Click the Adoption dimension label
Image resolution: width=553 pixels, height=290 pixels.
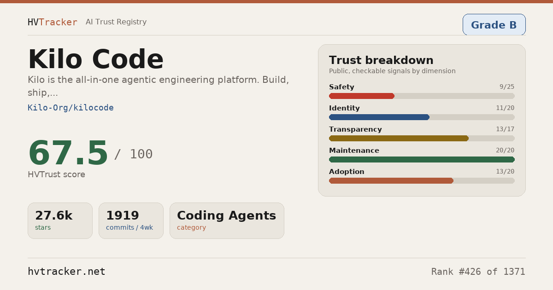(347, 172)
